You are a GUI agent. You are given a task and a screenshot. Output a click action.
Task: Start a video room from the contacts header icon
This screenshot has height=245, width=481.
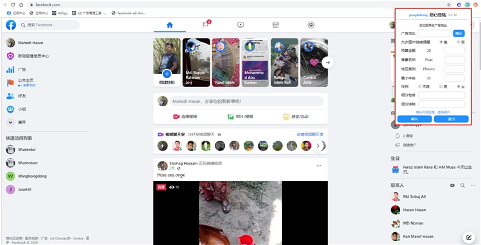coord(452,186)
